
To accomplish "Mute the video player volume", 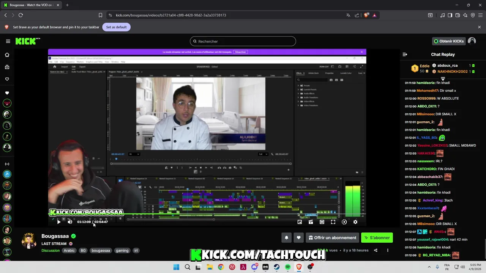I will coord(70,222).
